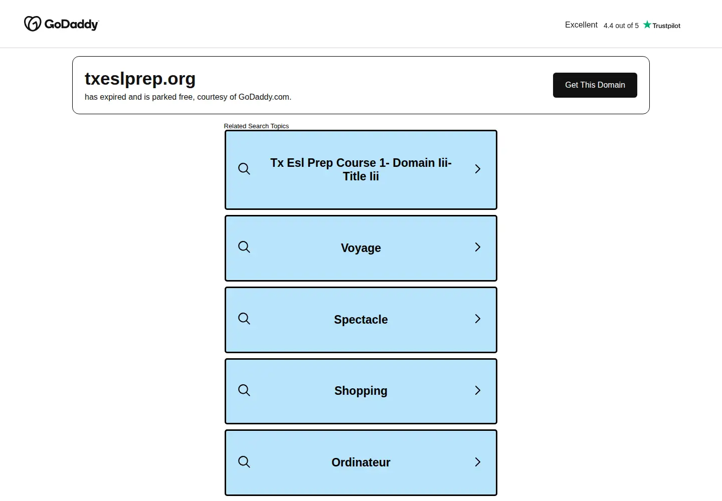
Task: Click the Trustpilot star logo
Action: tap(662, 25)
